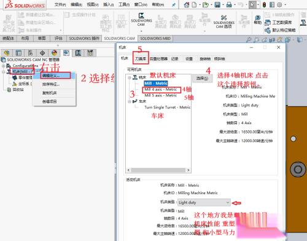This screenshot has width=307, height=241.
Task: Select Turn Single Turret - Metric item
Action: [167, 107]
